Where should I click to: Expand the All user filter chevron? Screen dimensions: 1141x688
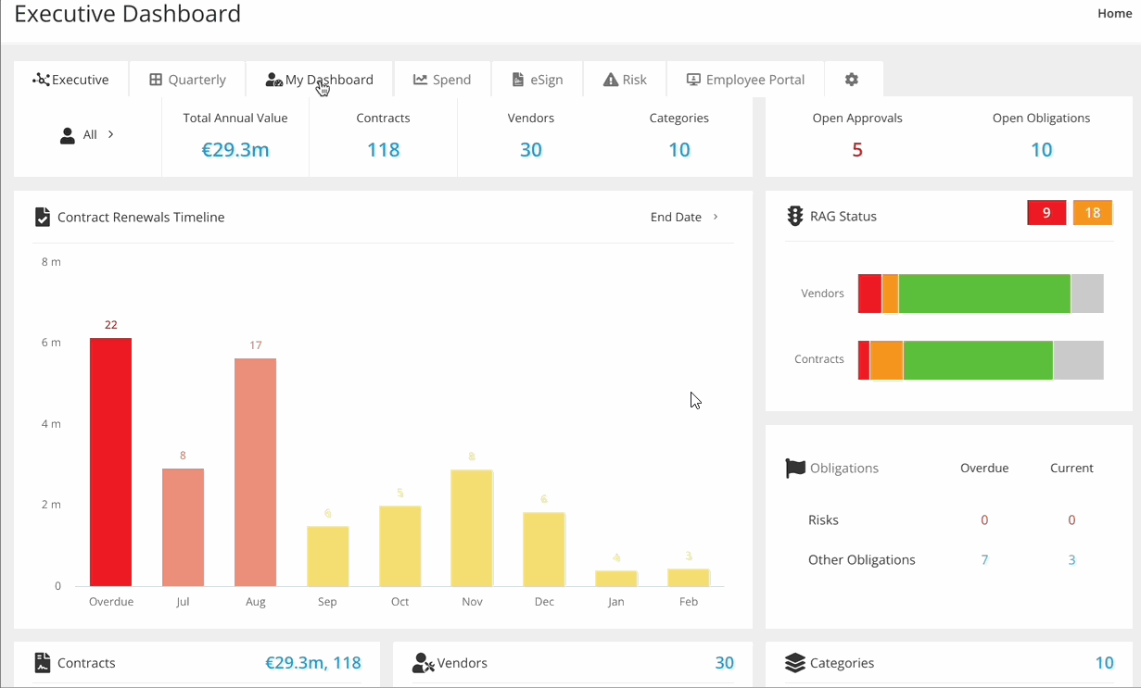(110, 134)
